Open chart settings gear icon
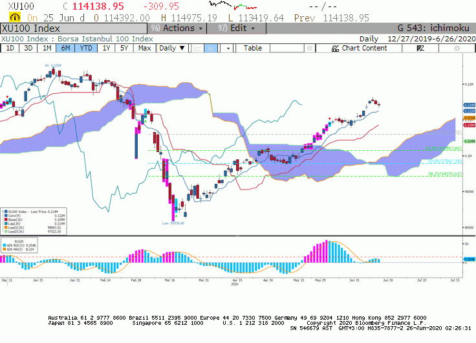The height and width of the screenshot is (343, 476). click(x=457, y=49)
